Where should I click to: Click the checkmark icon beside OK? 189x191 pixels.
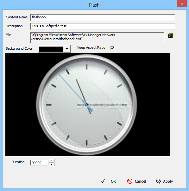coord(103,181)
